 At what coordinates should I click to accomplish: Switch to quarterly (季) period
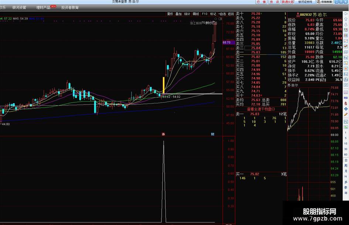346,187
